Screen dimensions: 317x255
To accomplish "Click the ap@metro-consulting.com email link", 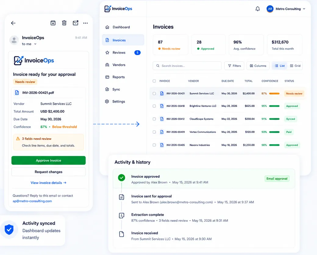I will [32, 201].
